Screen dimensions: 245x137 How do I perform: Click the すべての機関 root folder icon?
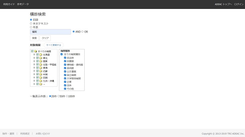pyautogui.click(x=36, y=51)
